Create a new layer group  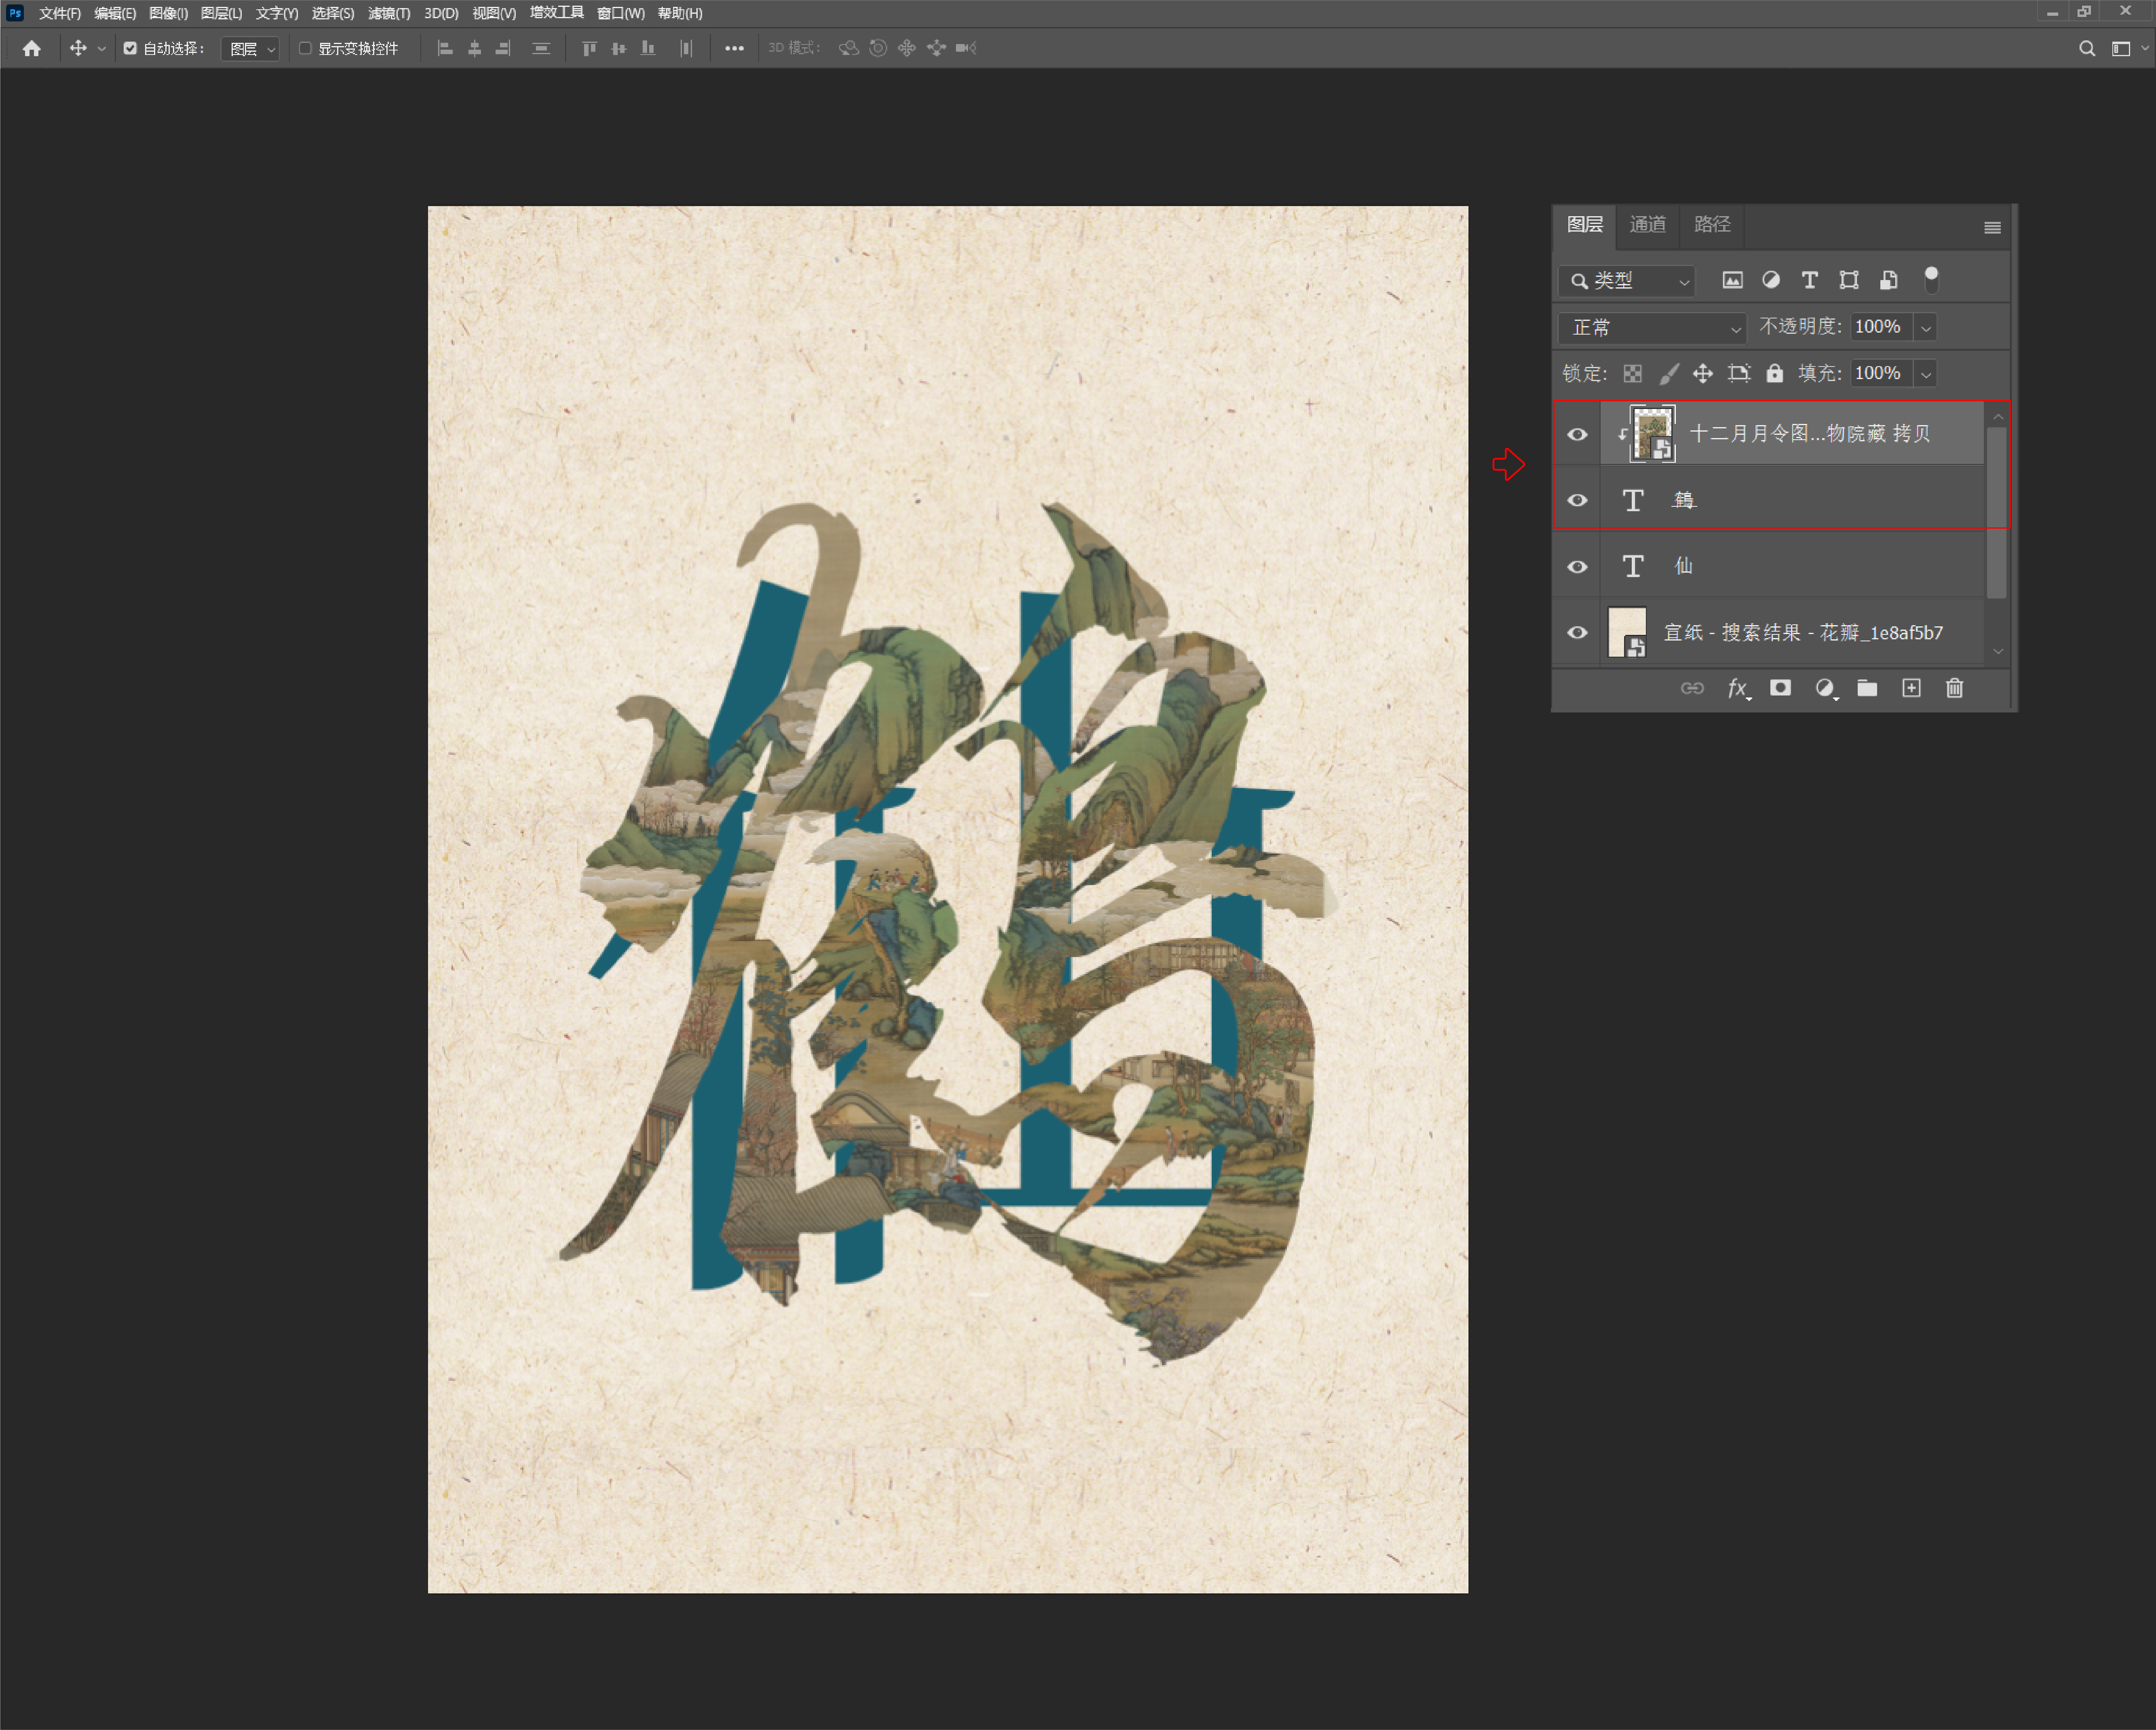pyautogui.click(x=1867, y=688)
